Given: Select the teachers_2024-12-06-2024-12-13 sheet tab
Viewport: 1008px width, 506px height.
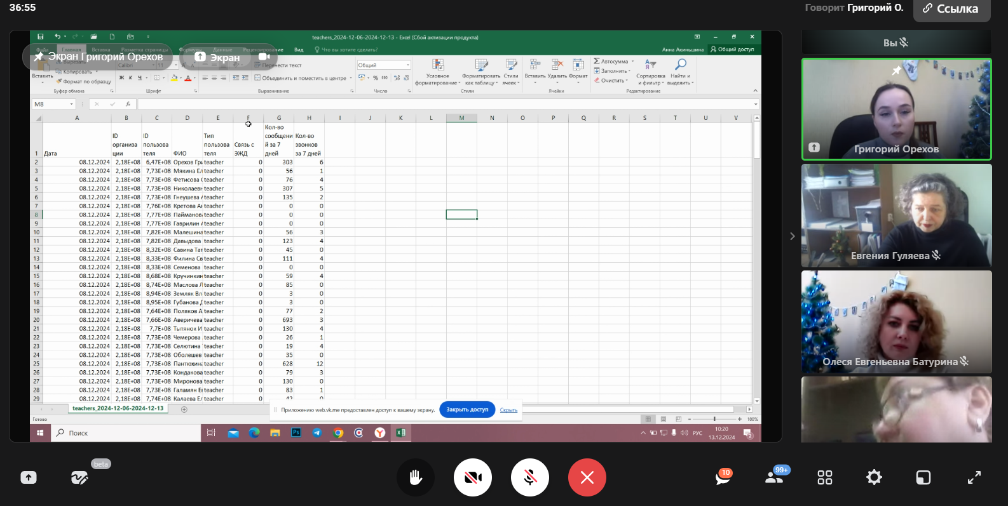Looking at the screenshot, I should [x=118, y=408].
